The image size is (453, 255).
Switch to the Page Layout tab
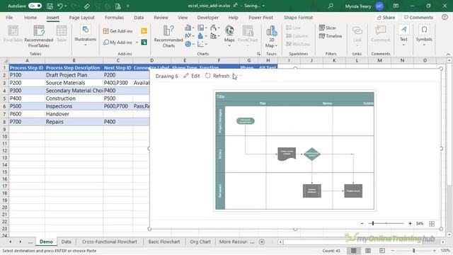click(81, 17)
